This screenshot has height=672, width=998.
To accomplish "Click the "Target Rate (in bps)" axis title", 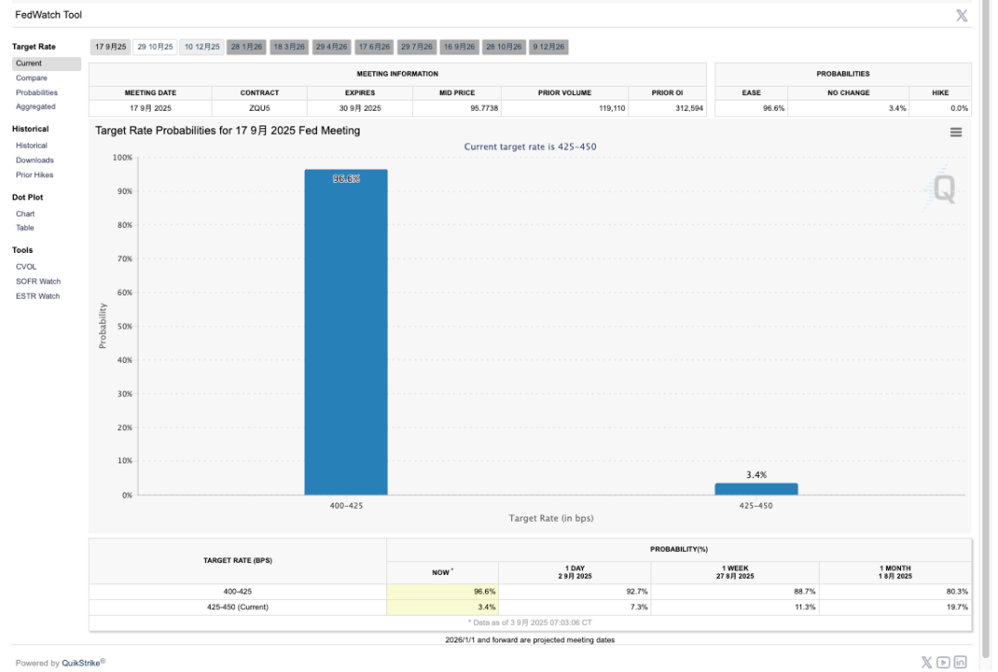I will pyautogui.click(x=551, y=518).
